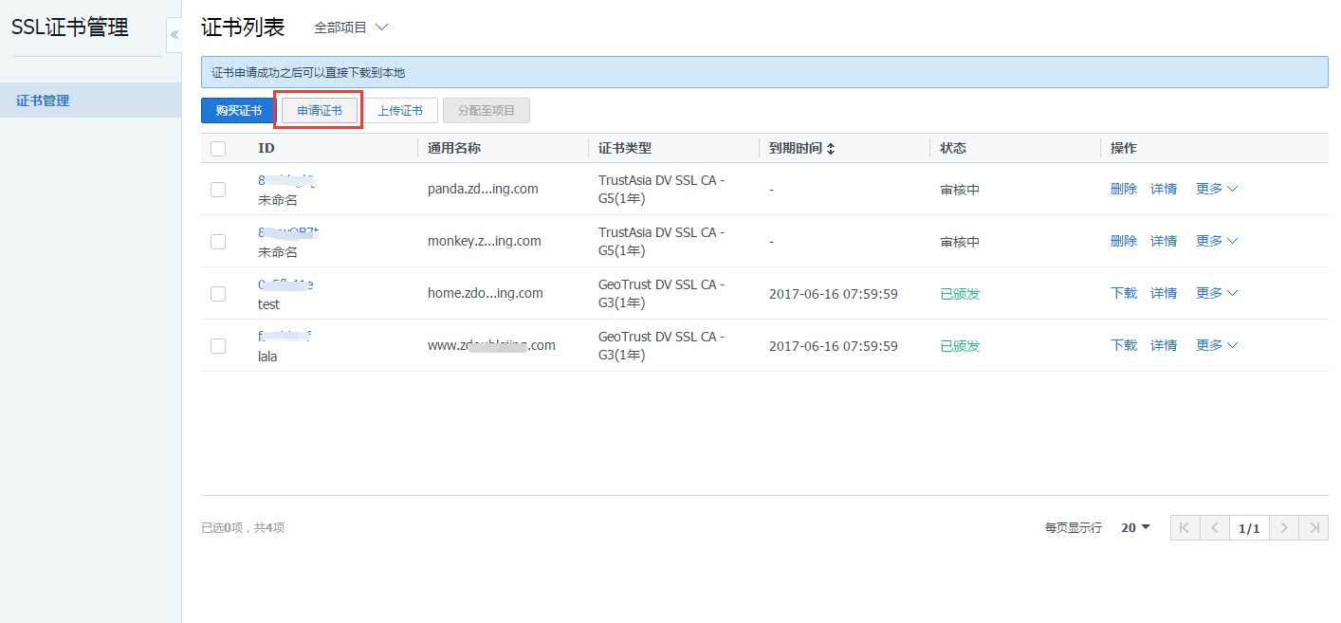Open 证书管理 in the sidebar
This screenshot has width=1341, height=623.
(x=43, y=101)
